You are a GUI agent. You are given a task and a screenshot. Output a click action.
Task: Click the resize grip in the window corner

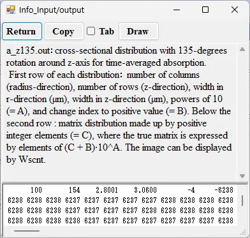coord(243,232)
